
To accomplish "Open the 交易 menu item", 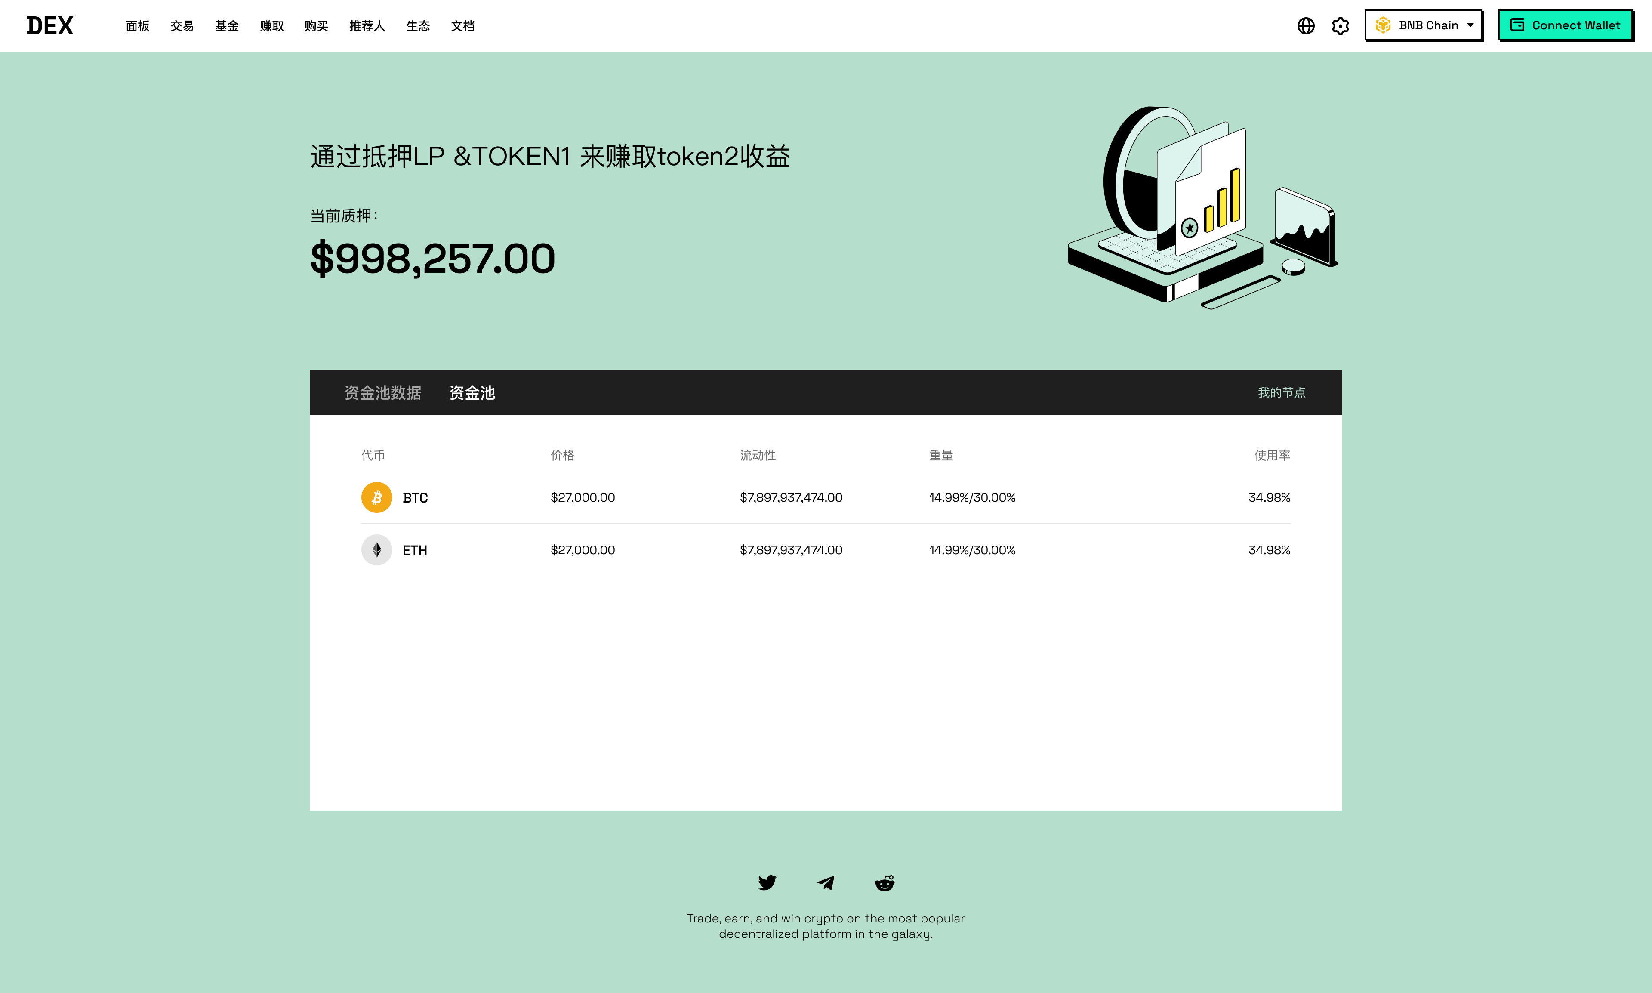I will pyautogui.click(x=182, y=26).
